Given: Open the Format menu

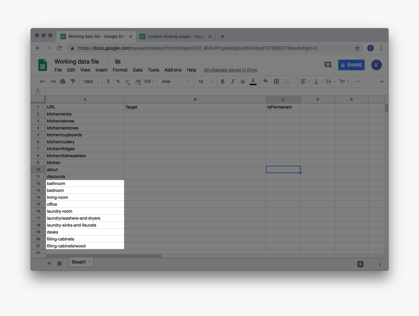Looking at the screenshot, I should click(120, 70).
